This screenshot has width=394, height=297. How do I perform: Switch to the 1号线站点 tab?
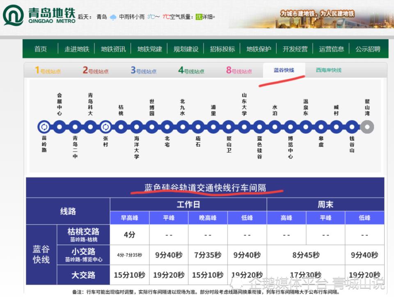[48, 70]
